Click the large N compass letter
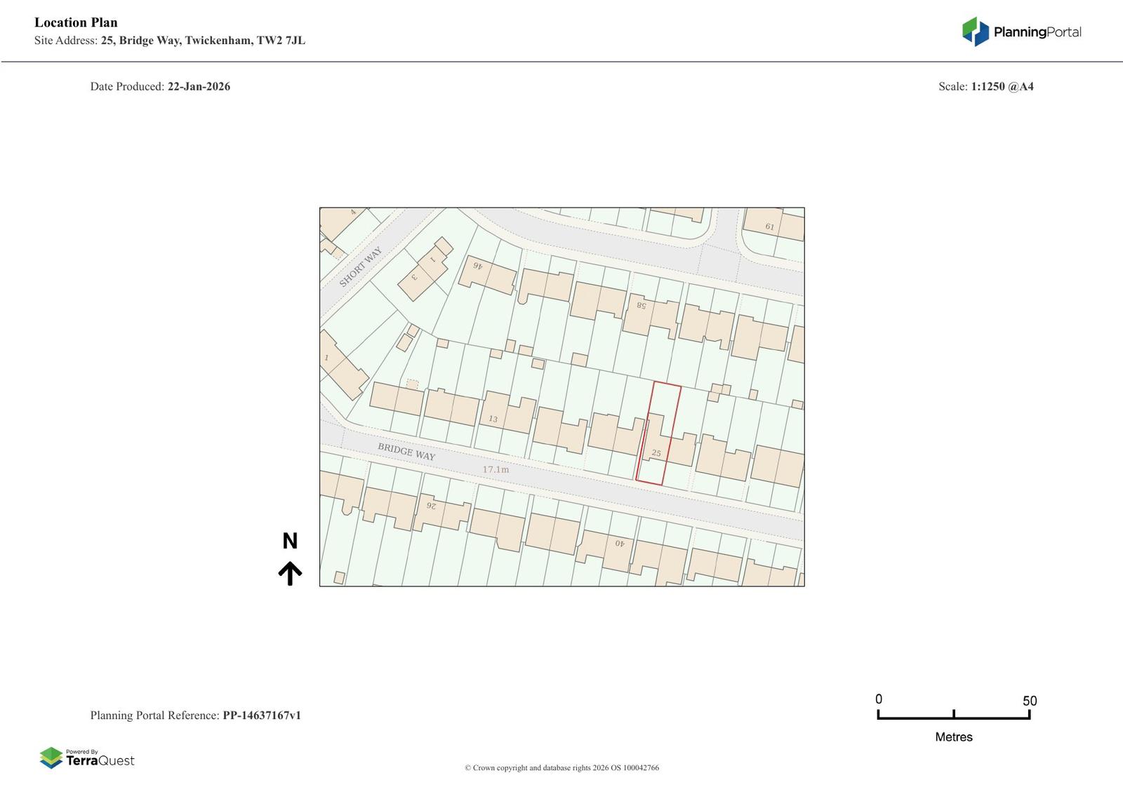Viewport: 1123px width, 794px height. (290, 541)
